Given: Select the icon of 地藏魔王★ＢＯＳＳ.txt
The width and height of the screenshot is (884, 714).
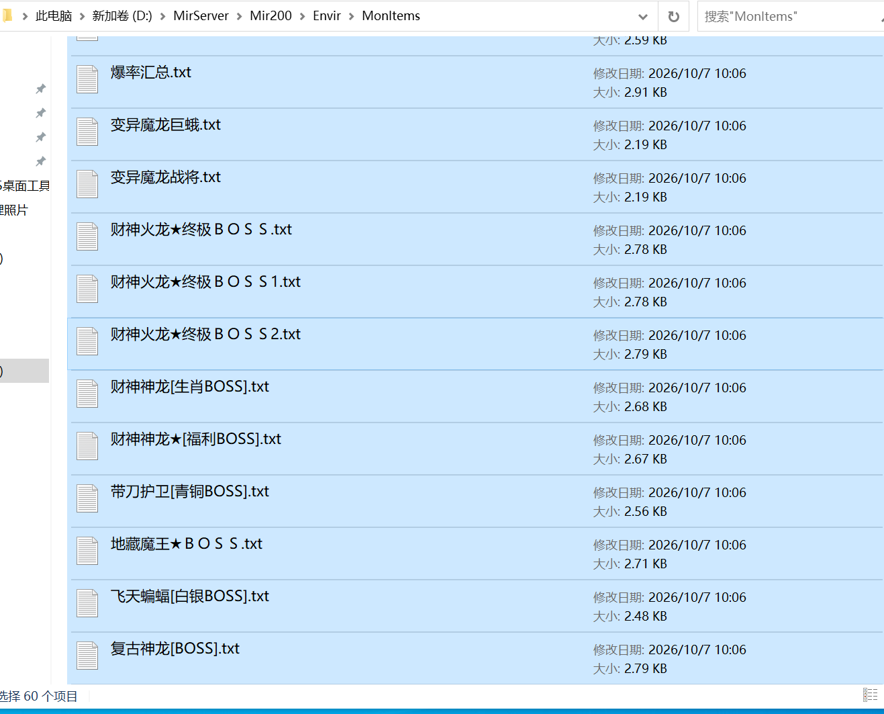Looking at the screenshot, I should pos(87,551).
